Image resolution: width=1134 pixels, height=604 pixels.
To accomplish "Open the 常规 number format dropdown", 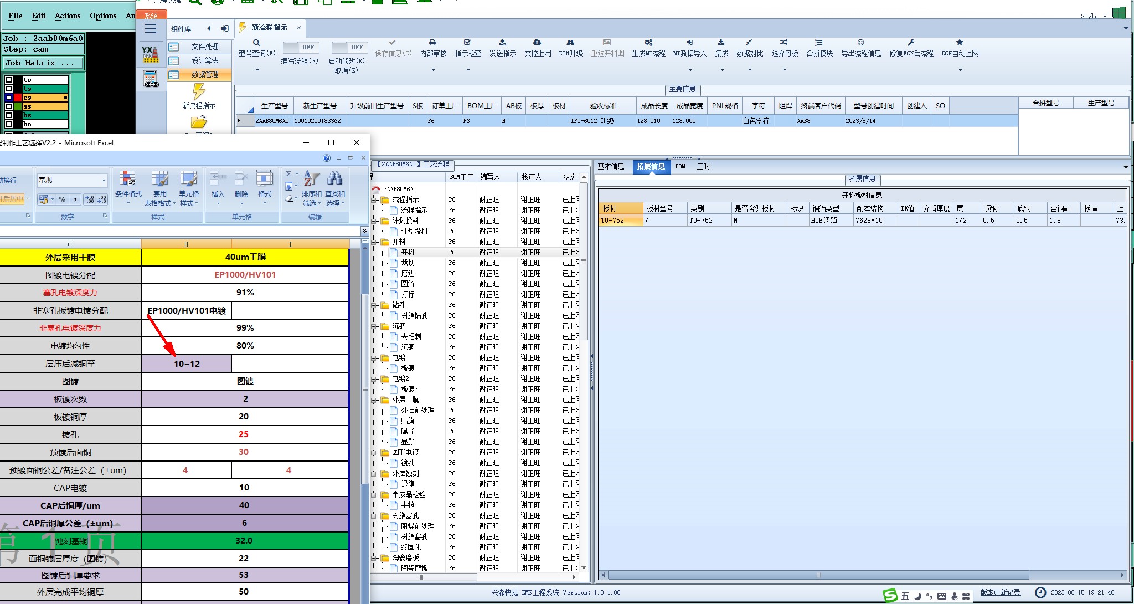I will point(104,180).
